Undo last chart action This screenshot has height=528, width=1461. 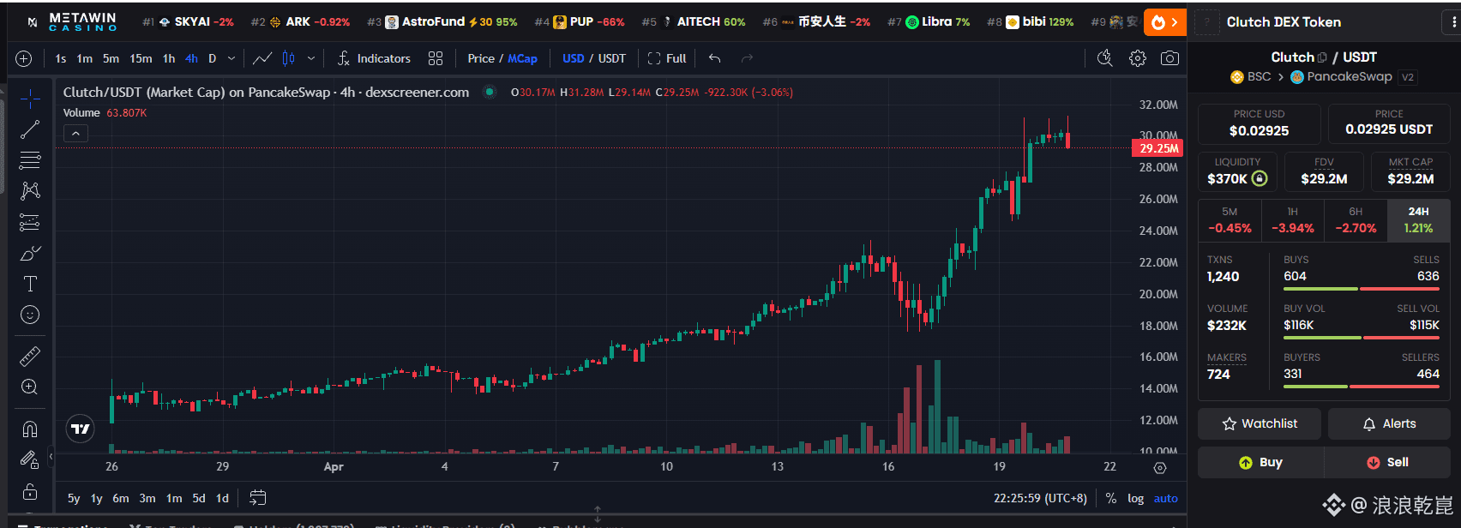[x=714, y=58]
